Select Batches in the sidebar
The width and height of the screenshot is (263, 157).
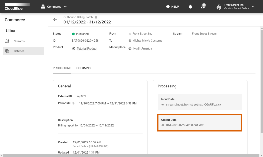click(x=24, y=51)
